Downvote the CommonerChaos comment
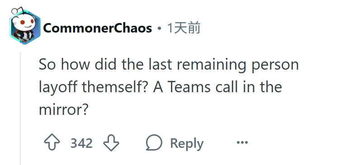349x165 pixels. (111, 143)
